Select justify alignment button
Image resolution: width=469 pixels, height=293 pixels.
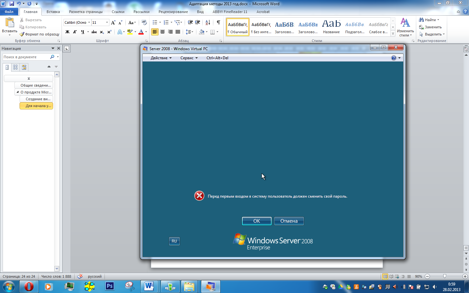pyautogui.click(x=178, y=32)
